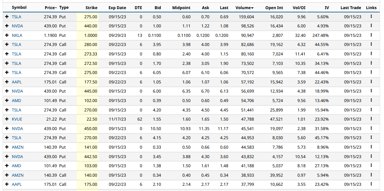Open the NKLA symbol link
Screen dimensions: 384x191
click(x=17, y=35)
